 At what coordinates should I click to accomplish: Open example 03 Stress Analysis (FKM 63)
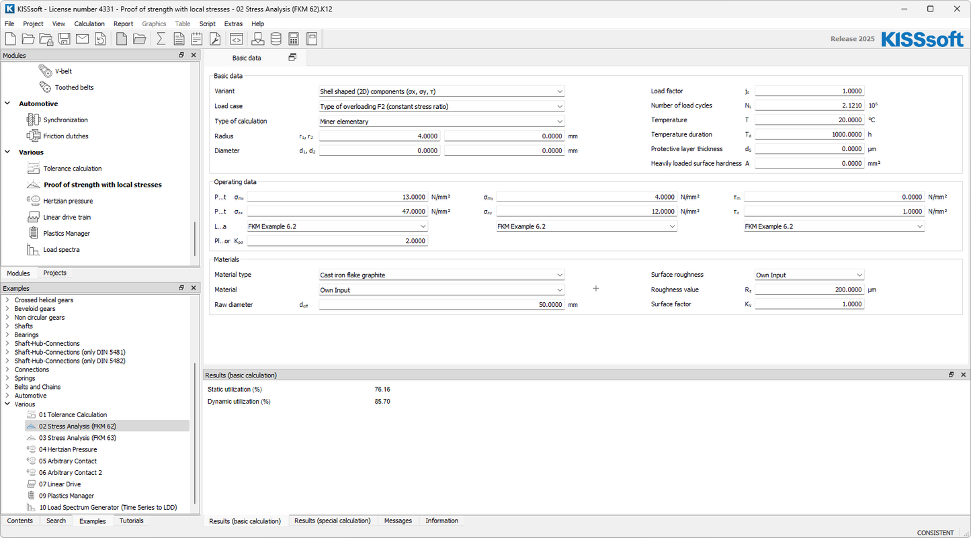point(77,438)
